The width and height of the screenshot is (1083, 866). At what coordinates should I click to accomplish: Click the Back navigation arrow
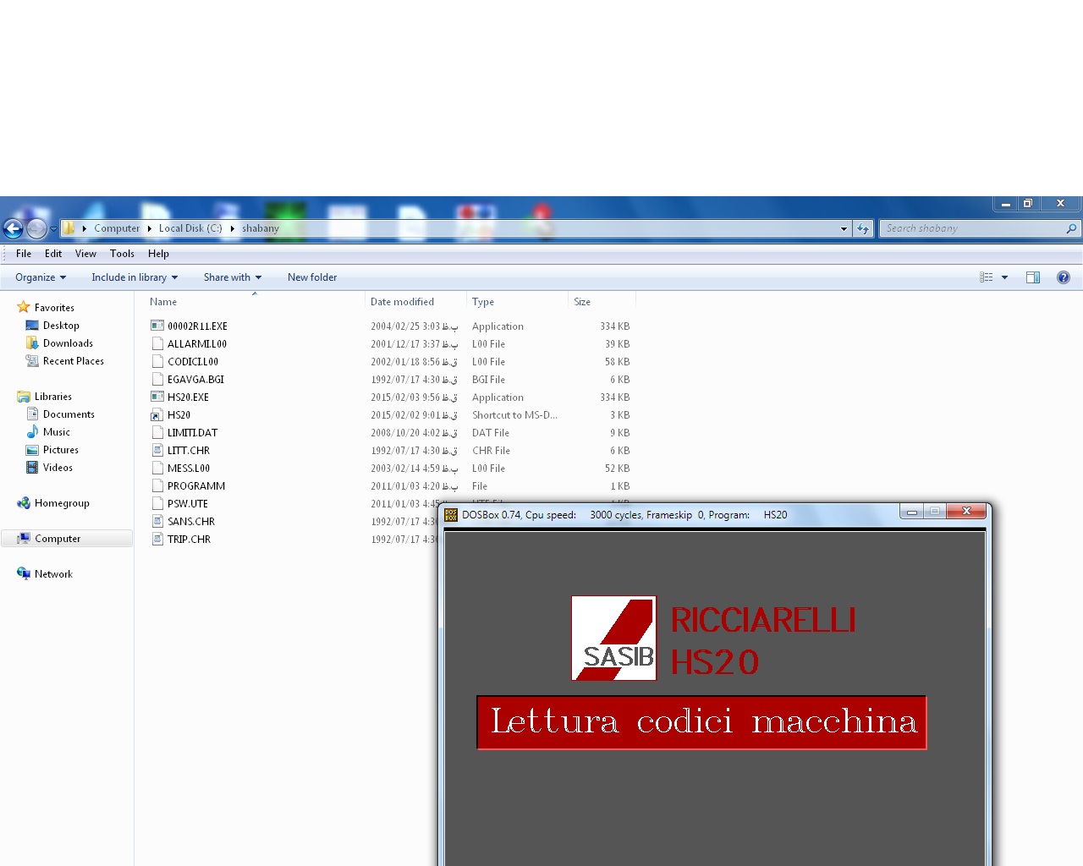[x=13, y=228]
